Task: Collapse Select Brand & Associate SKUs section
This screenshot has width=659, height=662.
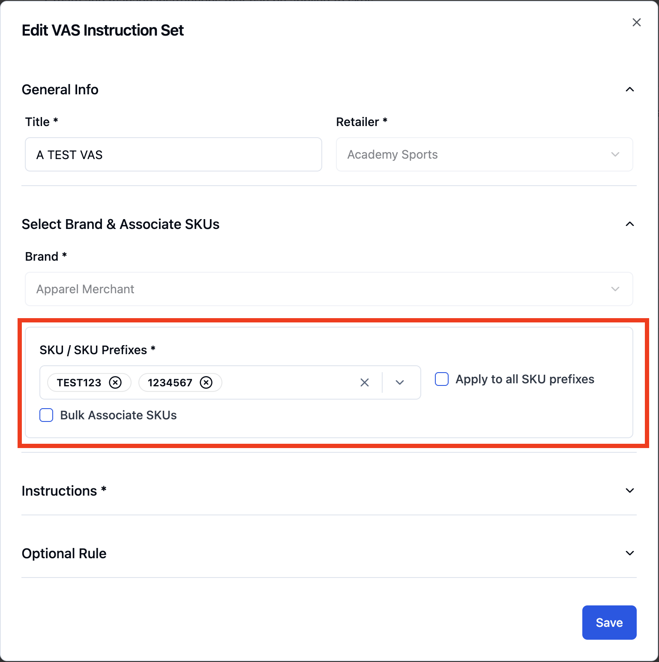Action: click(629, 224)
